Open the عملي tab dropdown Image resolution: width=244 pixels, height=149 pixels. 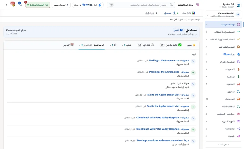click(122, 45)
